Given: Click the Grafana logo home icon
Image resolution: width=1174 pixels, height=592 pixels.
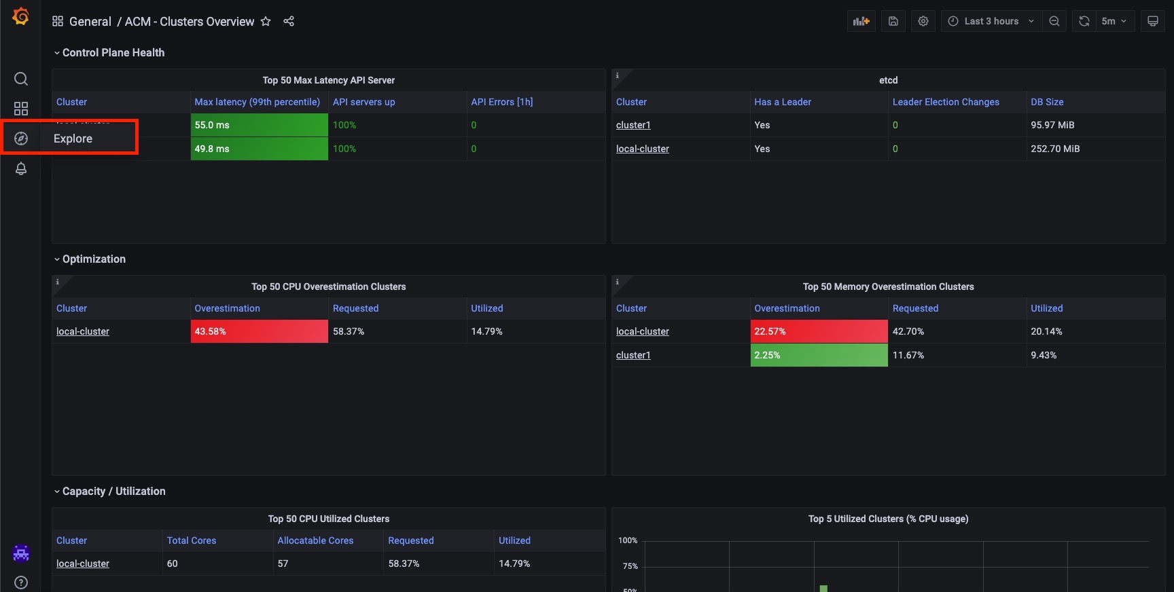Looking at the screenshot, I should coord(21,16).
